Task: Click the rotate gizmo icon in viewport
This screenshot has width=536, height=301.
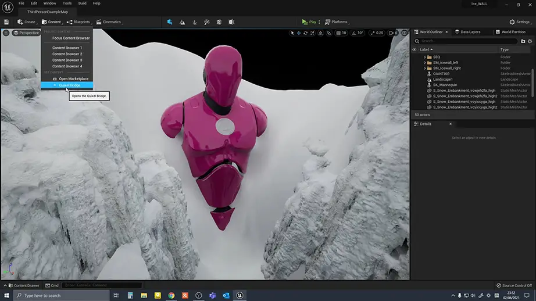Action: (306, 33)
